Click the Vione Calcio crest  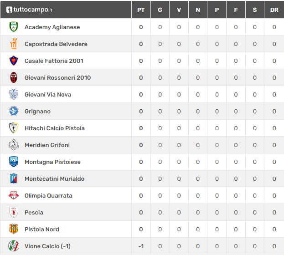pos(14,246)
